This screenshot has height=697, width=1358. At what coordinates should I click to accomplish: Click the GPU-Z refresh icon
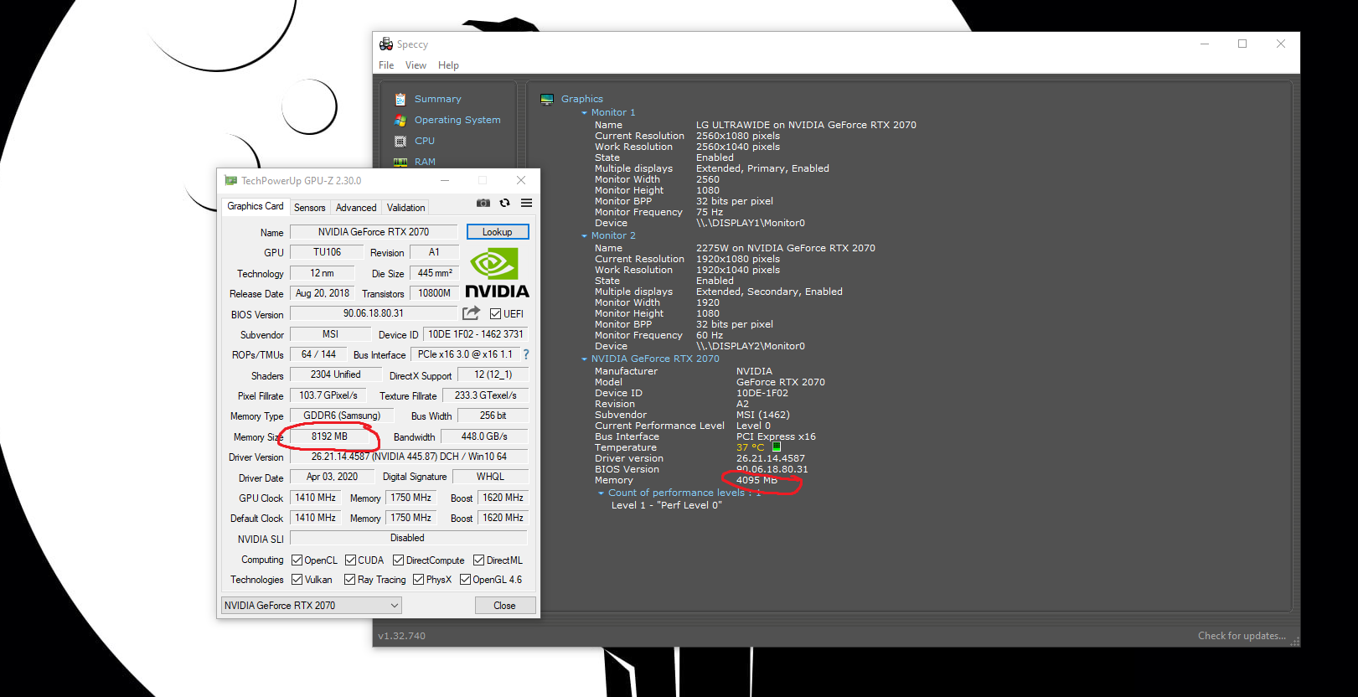(504, 203)
